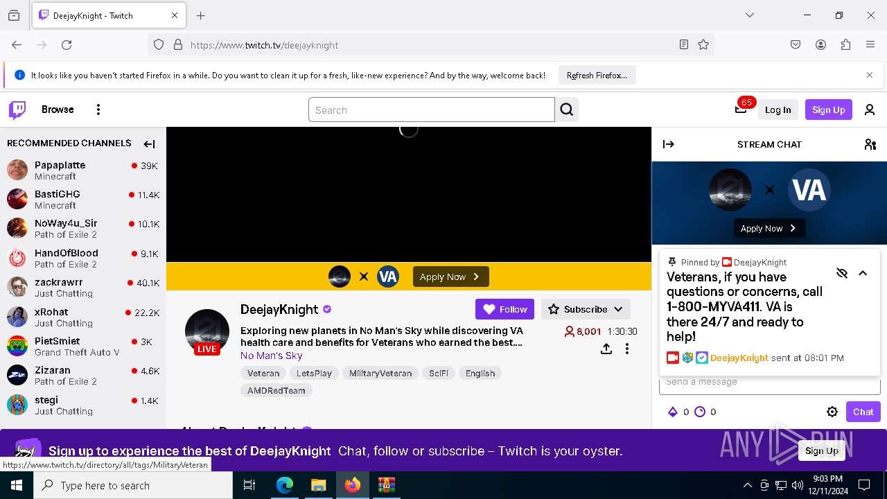887x499 pixels.
Task: Open PietSmiet's recommended channel
Action: (x=83, y=346)
